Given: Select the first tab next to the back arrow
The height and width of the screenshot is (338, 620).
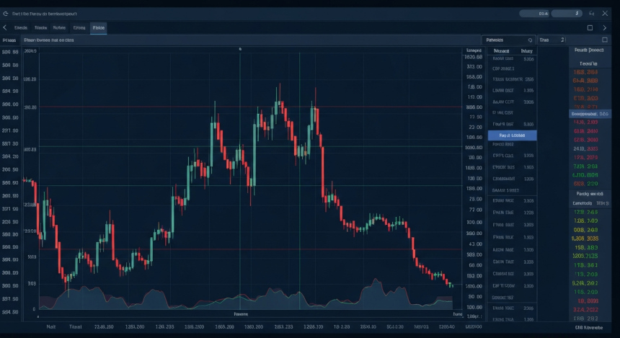Looking at the screenshot, I should (x=21, y=27).
